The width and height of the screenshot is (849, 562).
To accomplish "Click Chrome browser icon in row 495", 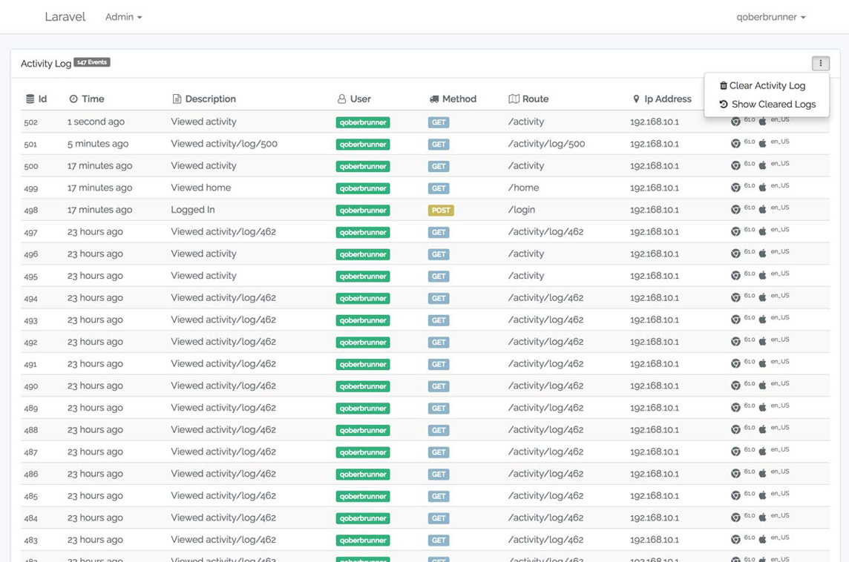I will (735, 275).
